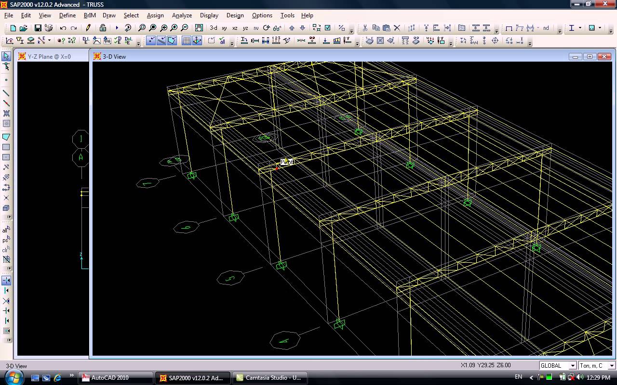The height and width of the screenshot is (385, 617).
Task: Open the Print icon on the toolbar
Action: pyautogui.click(x=48, y=27)
